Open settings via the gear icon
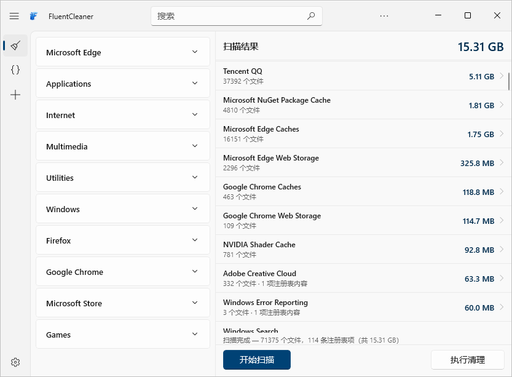The width and height of the screenshot is (512, 377). (x=15, y=362)
